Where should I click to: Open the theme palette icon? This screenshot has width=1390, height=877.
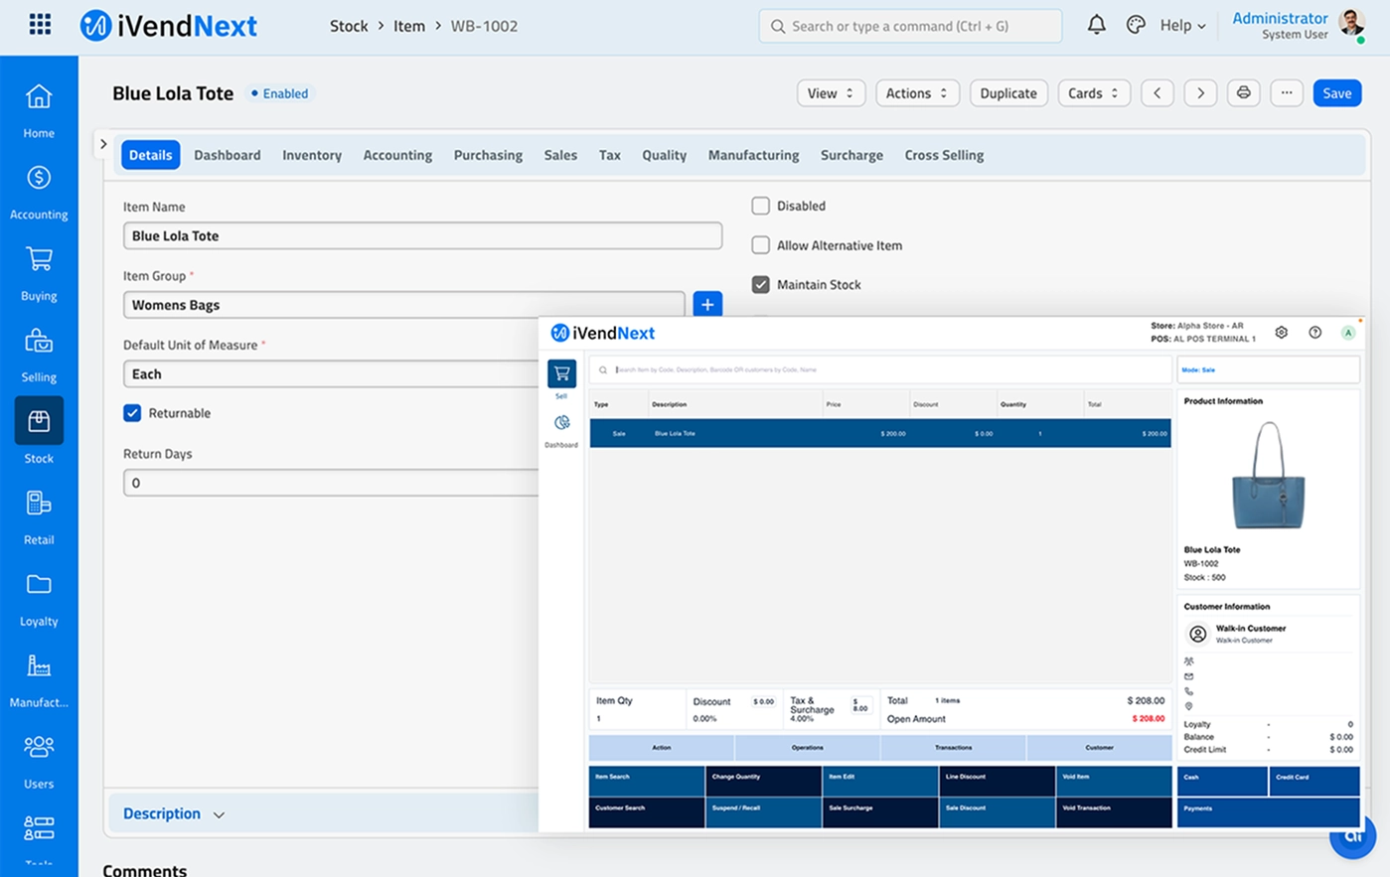click(1136, 26)
